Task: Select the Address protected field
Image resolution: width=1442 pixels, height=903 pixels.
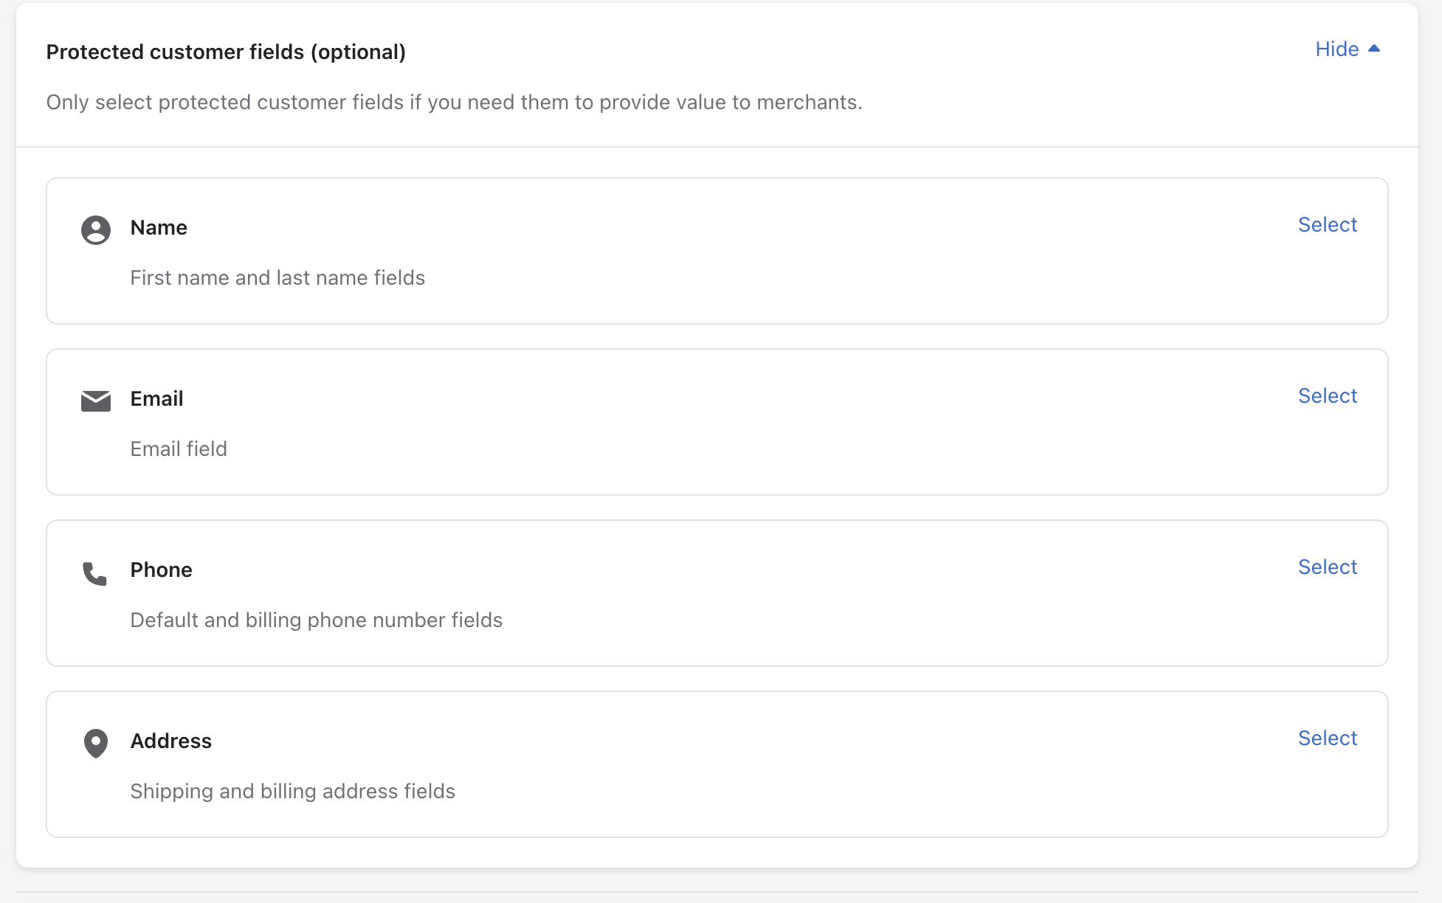Action: [1327, 738]
